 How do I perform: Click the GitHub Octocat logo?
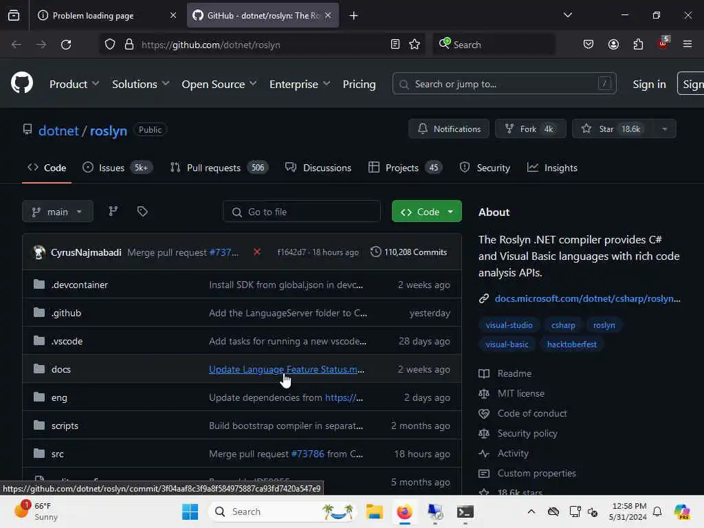[x=22, y=83]
